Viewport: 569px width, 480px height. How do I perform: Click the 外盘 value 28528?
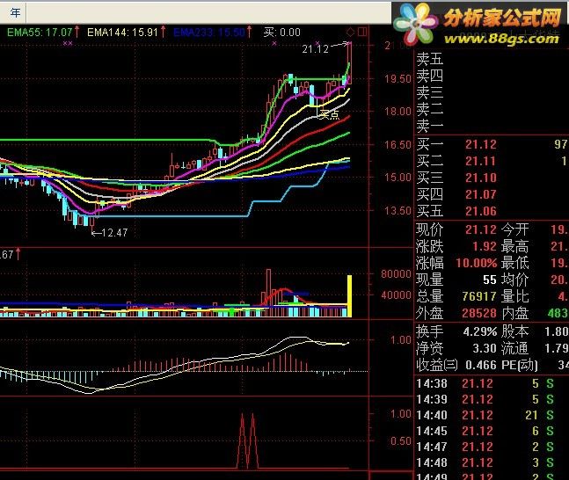coord(479,313)
